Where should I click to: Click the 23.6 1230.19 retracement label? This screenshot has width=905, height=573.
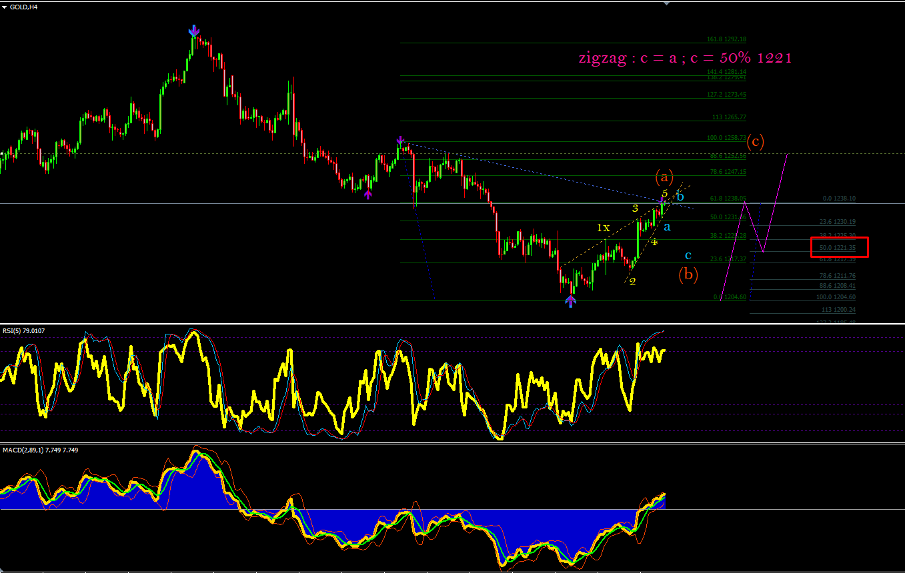tap(837, 222)
